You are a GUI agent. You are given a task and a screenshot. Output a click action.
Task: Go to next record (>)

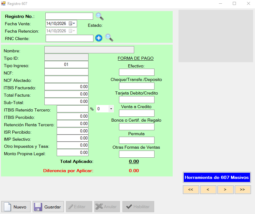coord(225,189)
